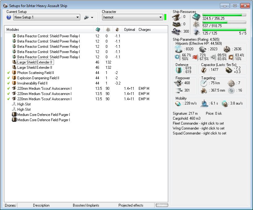Screen dimensions: 253x210
Task: Click the Firepower turret icon showing 468
Action: [x=178, y=83]
